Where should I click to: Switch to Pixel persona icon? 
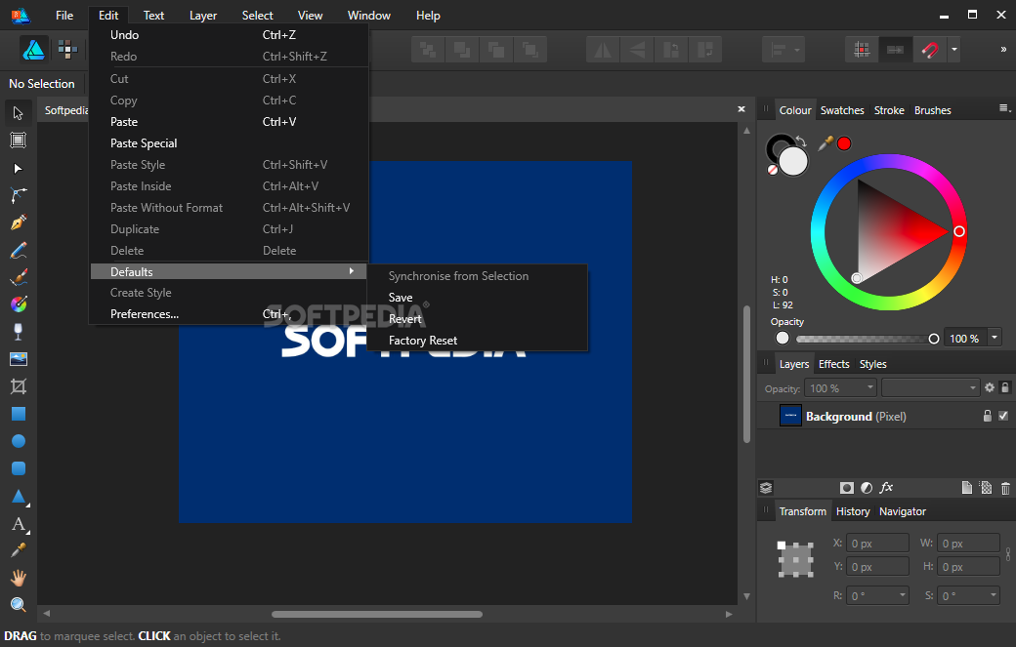pos(67,49)
